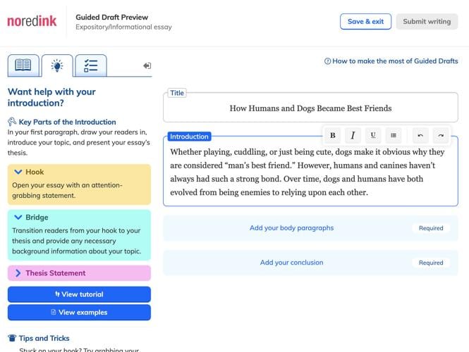The width and height of the screenshot is (469, 352).
Task: Click inside the Introduction text area
Action: pyautogui.click(x=310, y=172)
